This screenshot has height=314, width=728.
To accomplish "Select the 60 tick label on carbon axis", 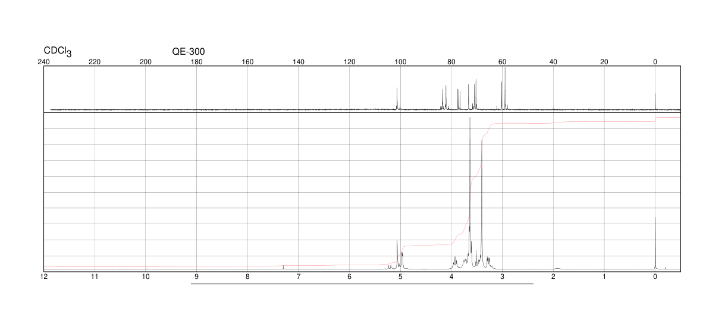I will [x=503, y=62].
